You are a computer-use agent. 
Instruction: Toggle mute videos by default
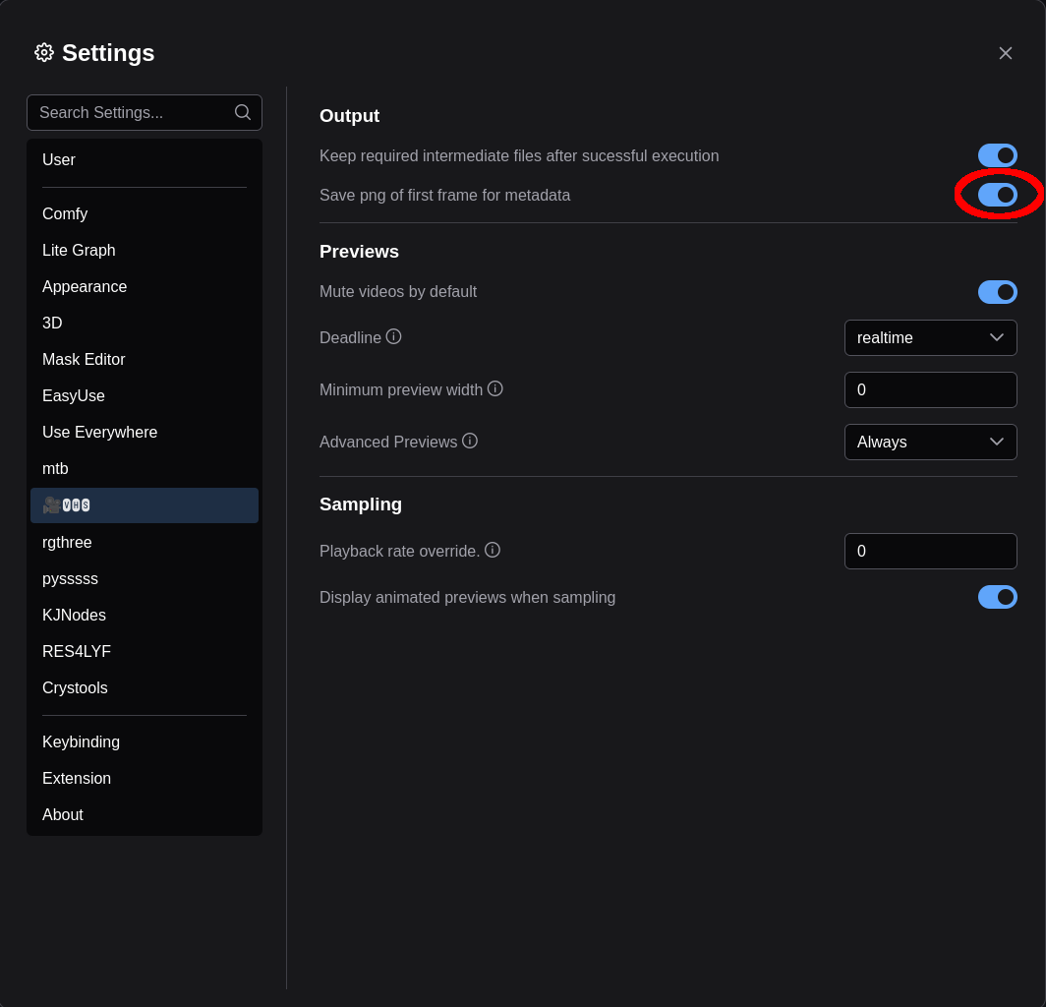(x=997, y=292)
